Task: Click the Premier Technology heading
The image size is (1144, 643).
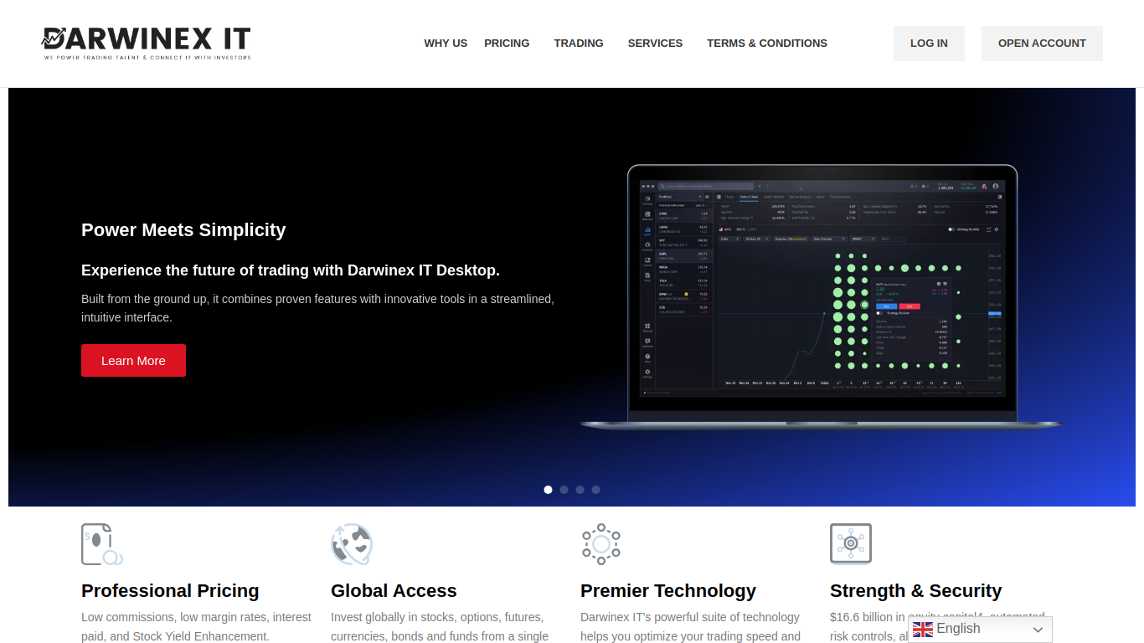Action: [668, 591]
